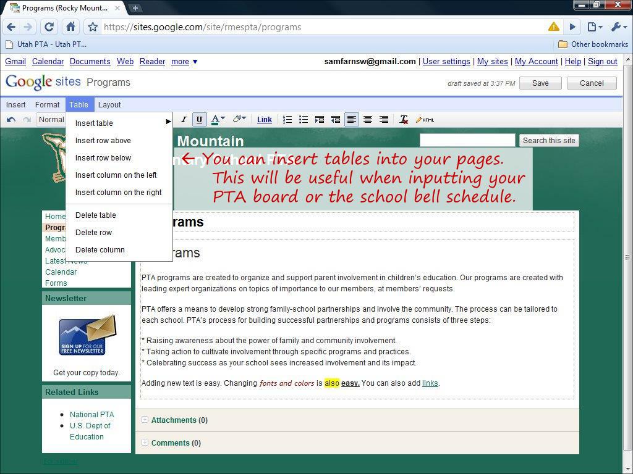
Task: Click the Go play arrow icon
Action: [572, 27]
